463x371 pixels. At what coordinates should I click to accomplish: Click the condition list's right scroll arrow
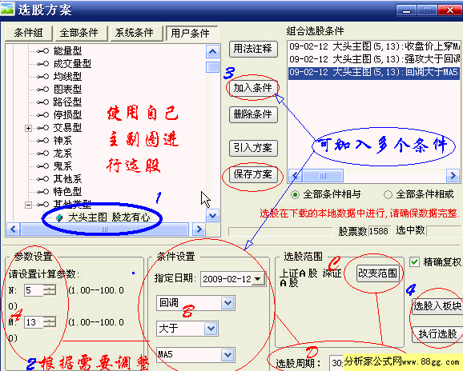453,176
